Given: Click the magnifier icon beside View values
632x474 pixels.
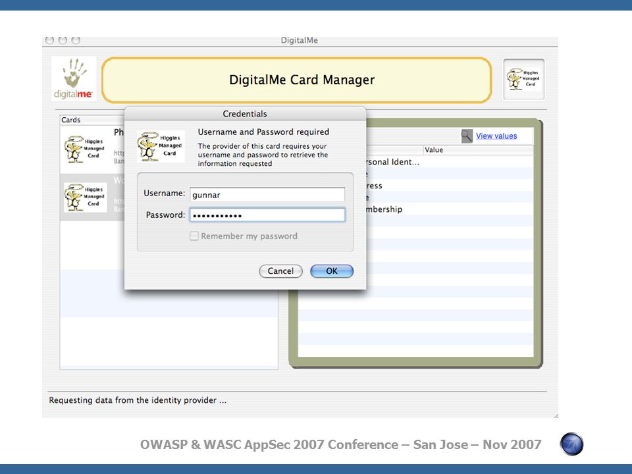Looking at the screenshot, I should pyautogui.click(x=466, y=136).
